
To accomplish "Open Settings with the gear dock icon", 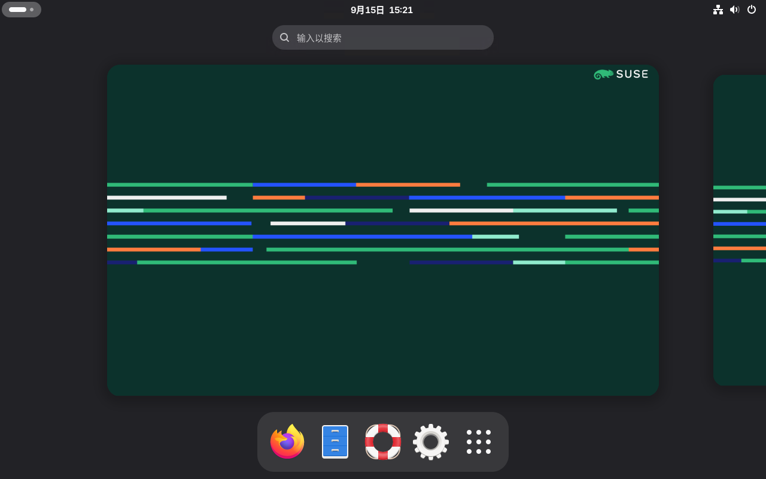I will point(431,441).
